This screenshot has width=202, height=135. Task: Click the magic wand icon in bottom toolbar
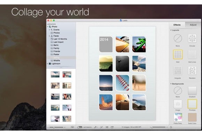(101, 127)
